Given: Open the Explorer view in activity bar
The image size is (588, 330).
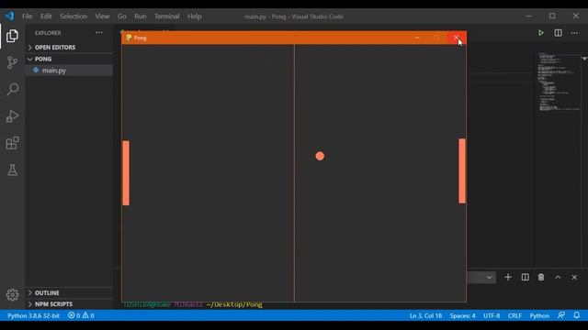Looking at the screenshot, I should 12,36.
